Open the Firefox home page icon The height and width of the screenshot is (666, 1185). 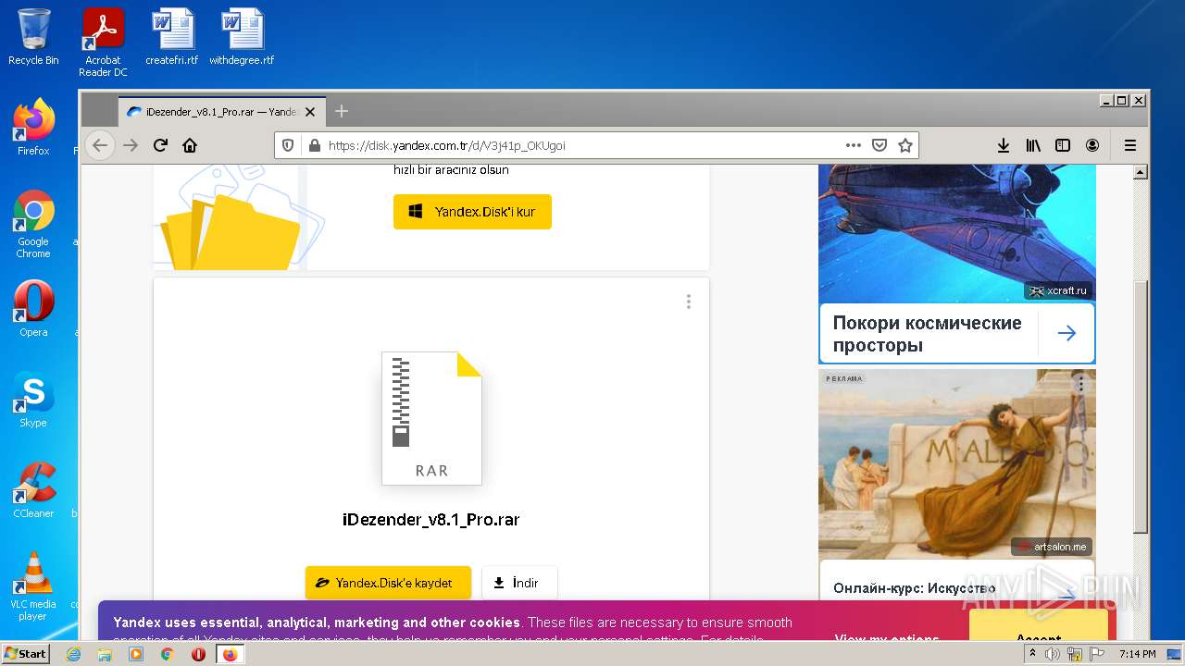[190, 145]
